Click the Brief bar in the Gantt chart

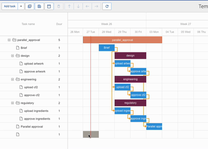[x=106, y=48]
